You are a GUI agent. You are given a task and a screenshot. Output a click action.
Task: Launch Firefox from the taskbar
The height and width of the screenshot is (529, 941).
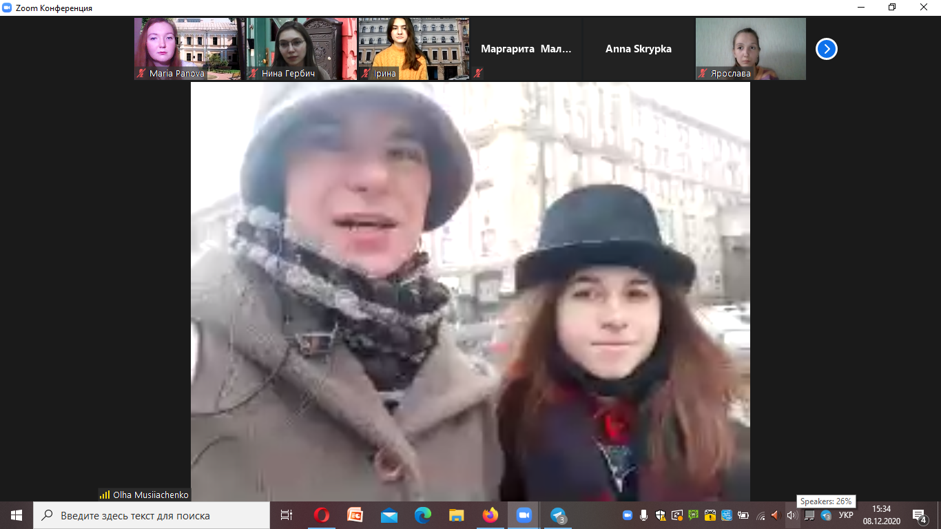[x=490, y=515]
